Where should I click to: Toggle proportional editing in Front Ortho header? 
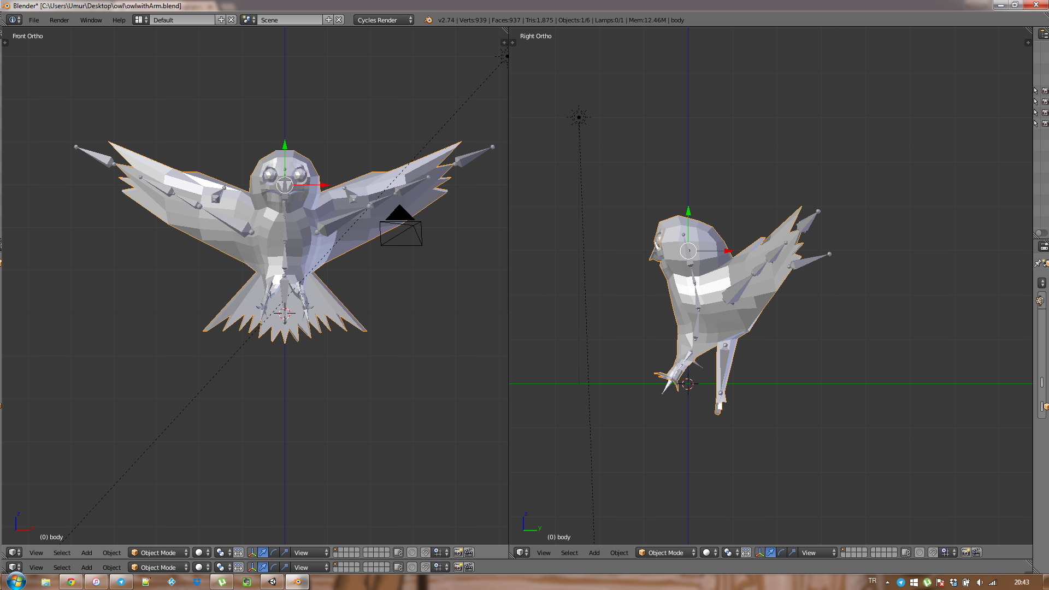tap(412, 552)
